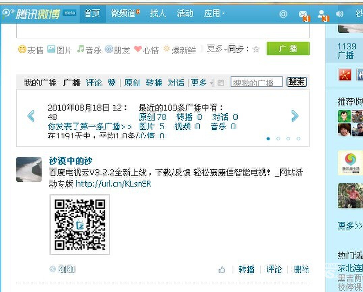The width and height of the screenshot is (363, 292).
Task: Select the 广播 filter tab
Action: [72, 83]
